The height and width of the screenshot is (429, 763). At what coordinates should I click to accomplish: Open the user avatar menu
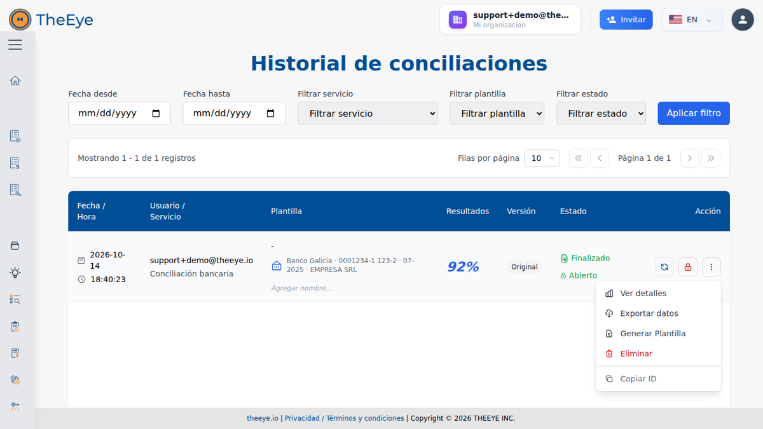743,20
